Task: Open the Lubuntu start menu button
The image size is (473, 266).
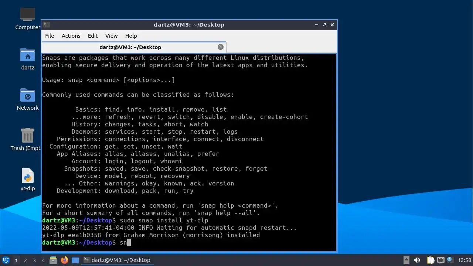Action: (x=6, y=260)
